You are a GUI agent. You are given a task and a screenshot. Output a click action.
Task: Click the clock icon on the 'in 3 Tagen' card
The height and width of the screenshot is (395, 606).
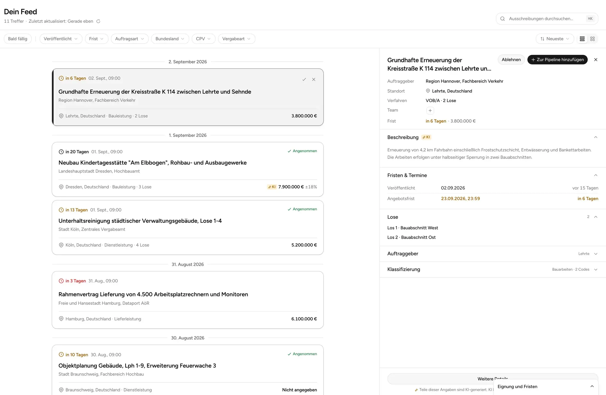pos(61,281)
